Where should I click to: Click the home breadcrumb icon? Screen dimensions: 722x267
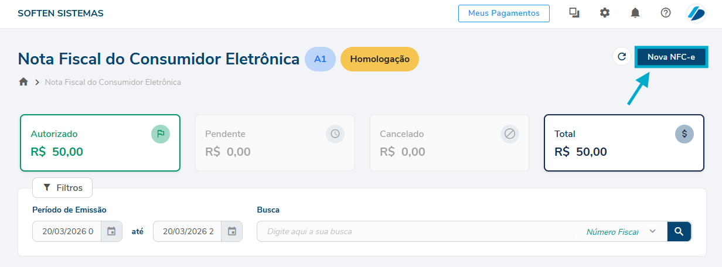(x=23, y=82)
